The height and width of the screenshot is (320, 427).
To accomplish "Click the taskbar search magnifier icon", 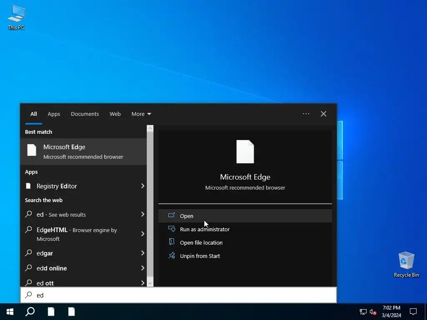I will point(30,312).
